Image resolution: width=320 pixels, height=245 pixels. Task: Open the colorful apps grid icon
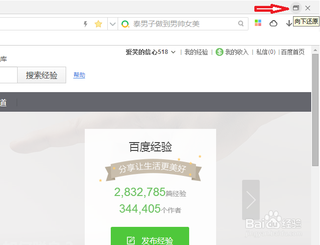tap(258, 23)
